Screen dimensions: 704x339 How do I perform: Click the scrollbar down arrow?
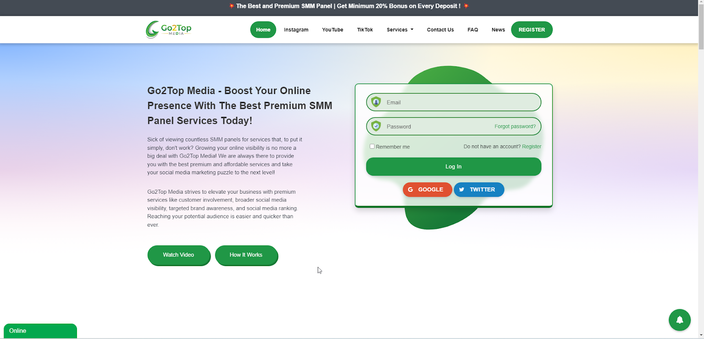click(701, 335)
